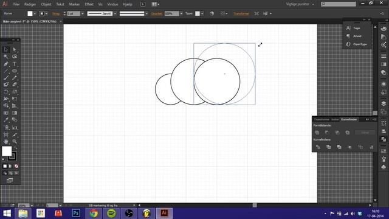Switch to Draw Normal mode
Screen dimensions: 389x219
click(5, 173)
